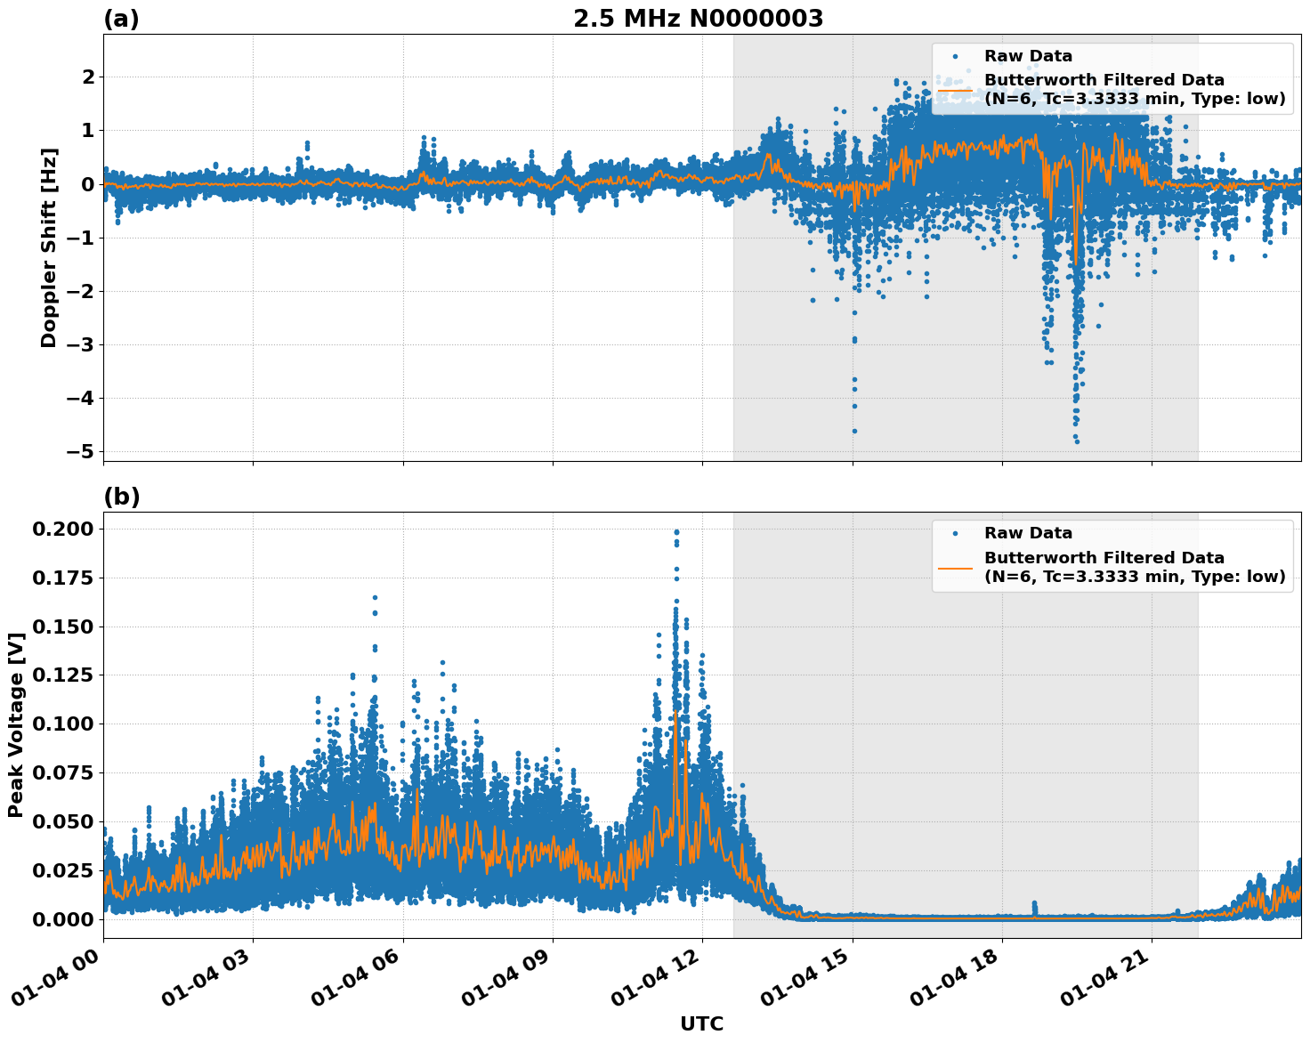Click the subplot label (a)
Viewport: 1310px width, 1043px height.
tap(120, 16)
